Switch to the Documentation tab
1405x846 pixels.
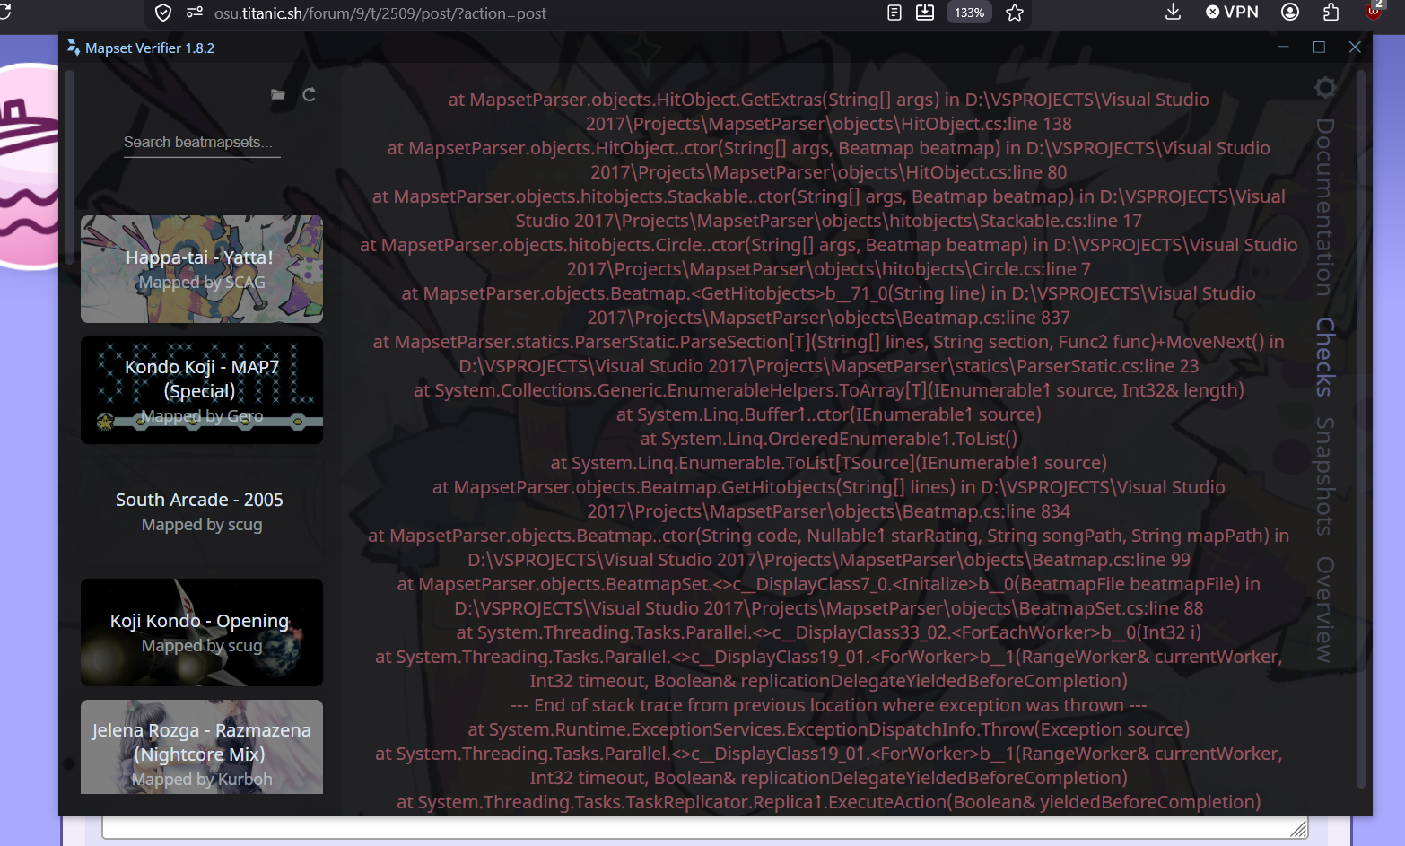(x=1325, y=207)
